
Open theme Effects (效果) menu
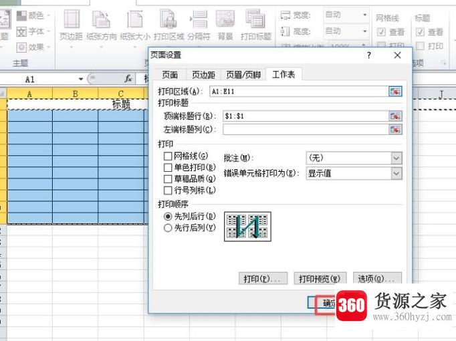pyautogui.click(x=33, y=47)
